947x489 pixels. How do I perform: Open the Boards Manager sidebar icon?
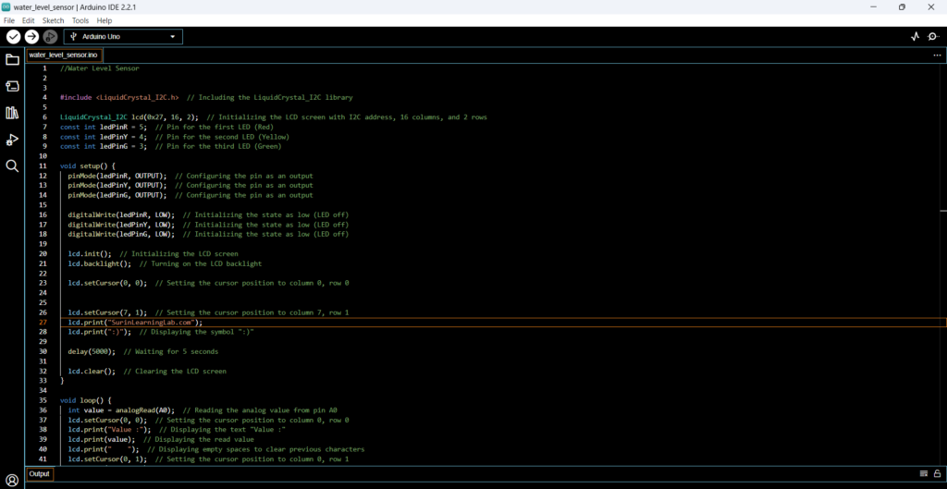12,86
